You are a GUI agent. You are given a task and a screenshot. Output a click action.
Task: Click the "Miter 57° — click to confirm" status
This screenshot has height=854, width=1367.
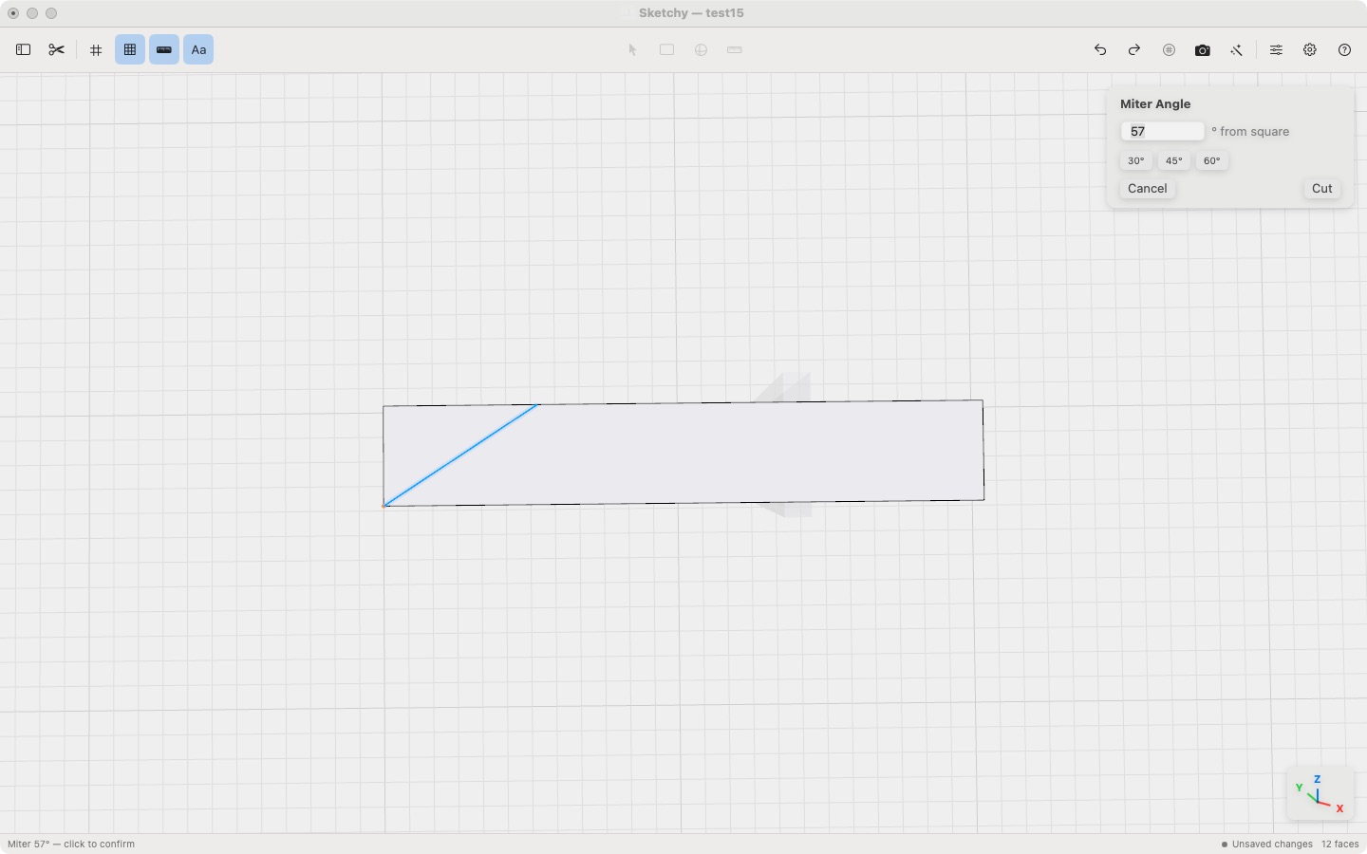coord(71,845)
